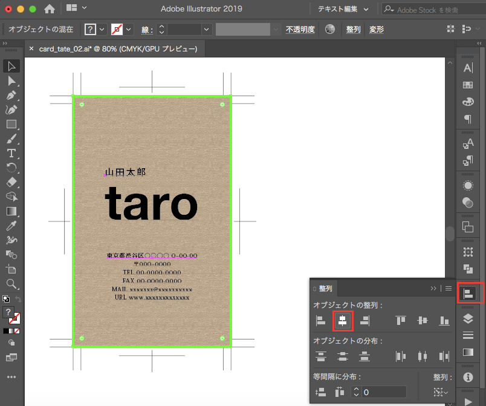Expand the stroke color dropdown arrow
The width and height of the screenshot is (486, 406).
tap(129, 29)
